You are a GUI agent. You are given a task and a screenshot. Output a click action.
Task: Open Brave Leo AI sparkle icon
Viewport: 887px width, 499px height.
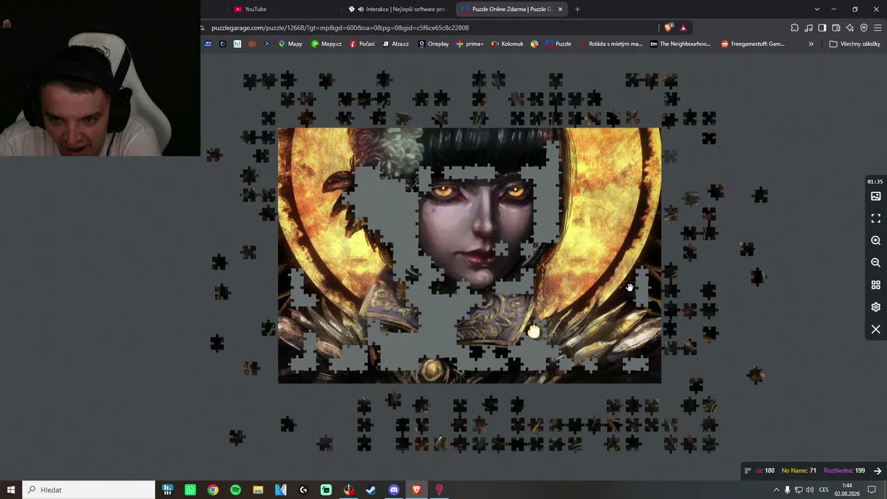click(850, 28)
